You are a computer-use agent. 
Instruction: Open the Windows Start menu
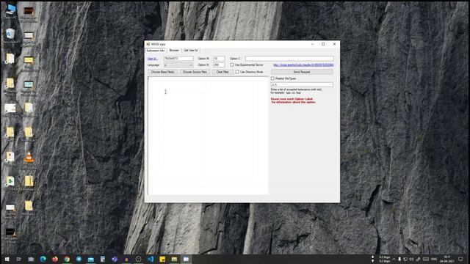7,259
